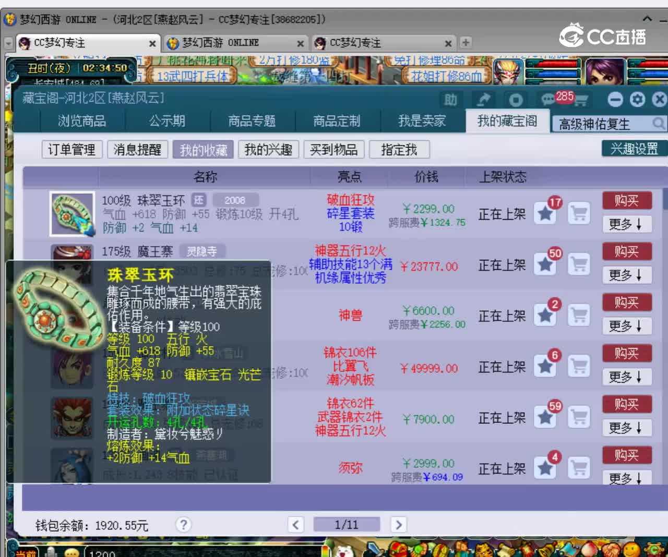The image size is (668, 557).
Task: Add ¥49999.00 item to cart
Action: click(578, 366)
